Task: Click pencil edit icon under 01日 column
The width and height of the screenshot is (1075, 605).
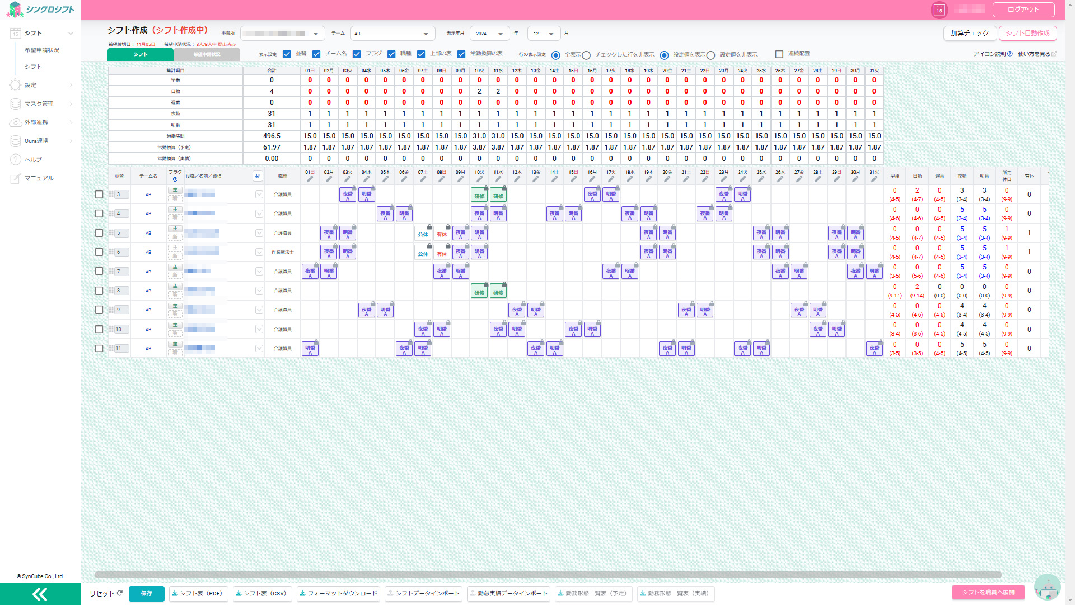Action: click(x=310, y=179)
